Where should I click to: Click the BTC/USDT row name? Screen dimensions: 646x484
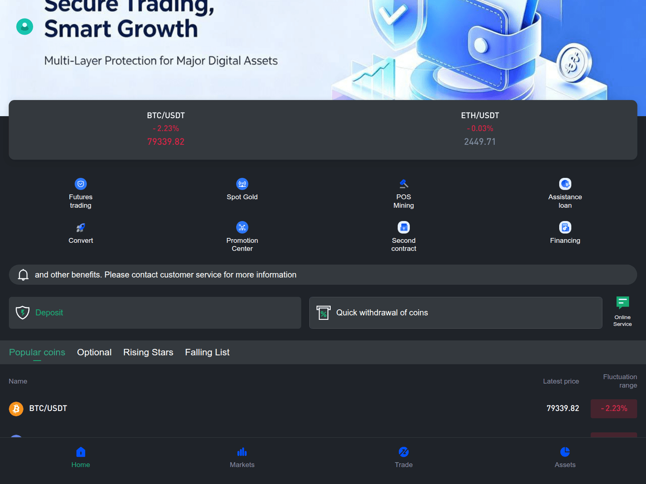pyautogui.click(x=48, y=408)
